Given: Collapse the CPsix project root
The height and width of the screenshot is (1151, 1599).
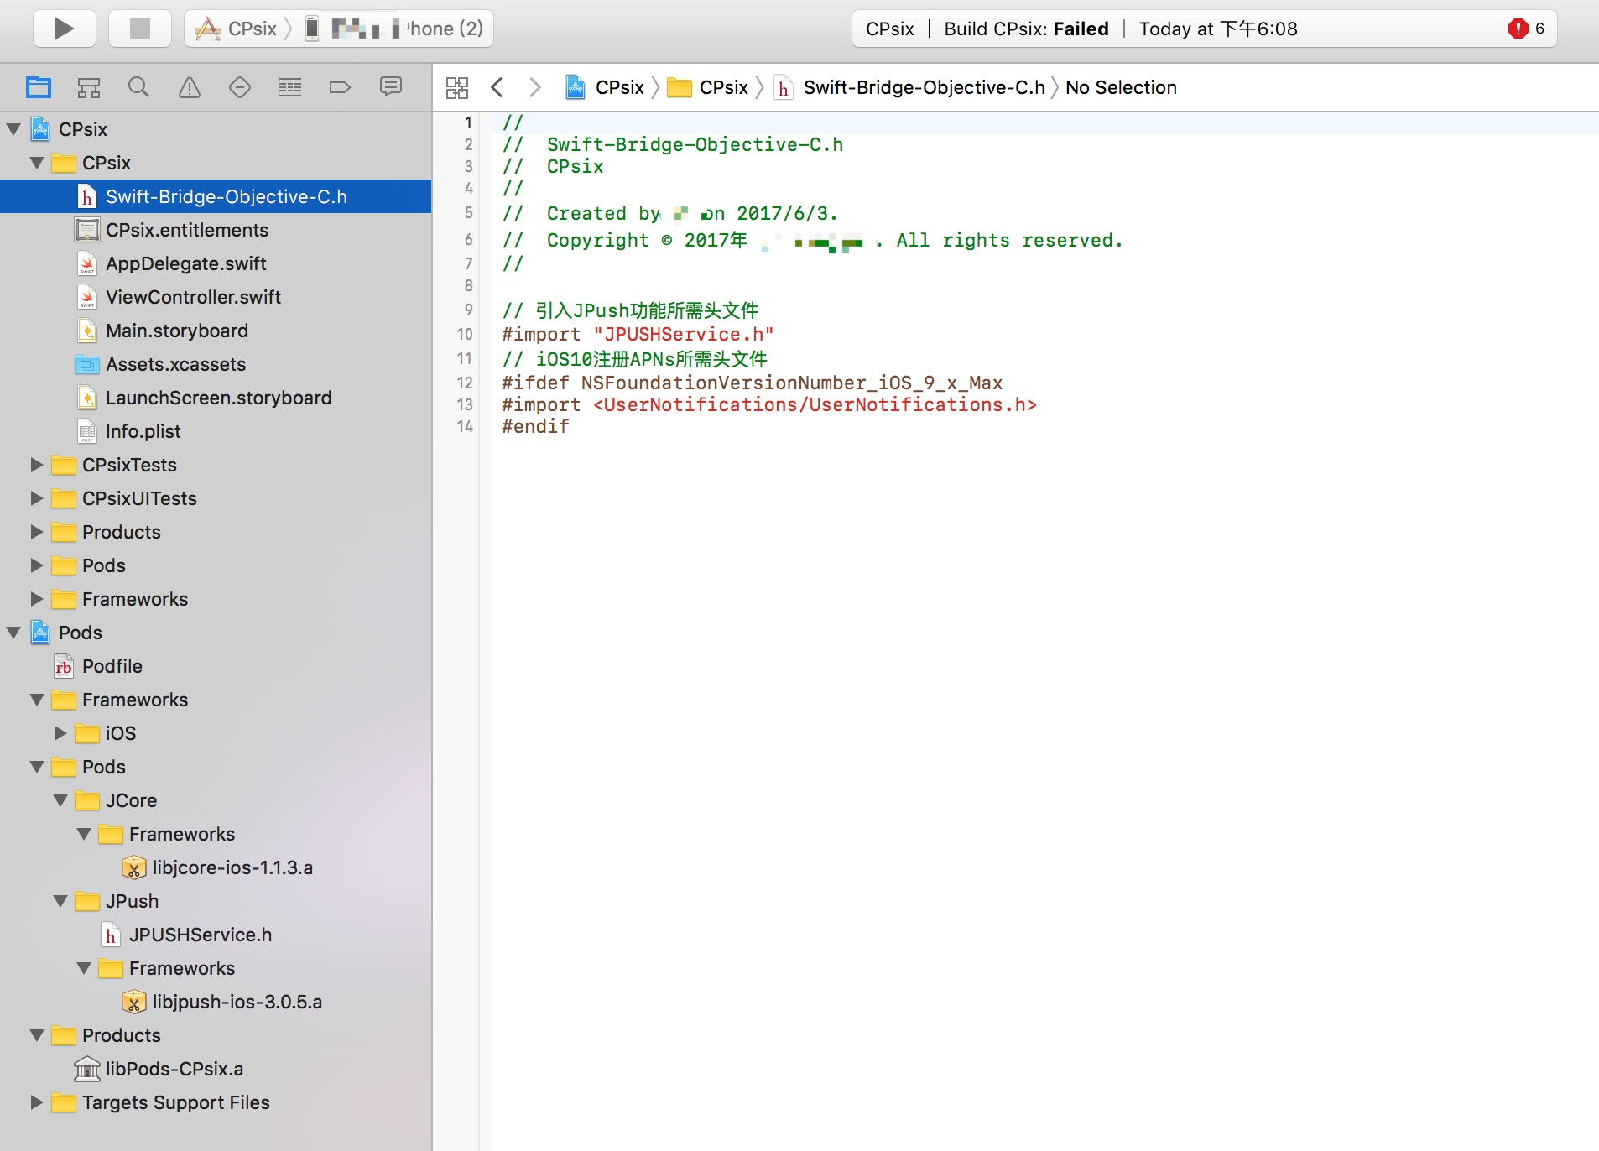Looking at the screenshot, I should [14, 129].
